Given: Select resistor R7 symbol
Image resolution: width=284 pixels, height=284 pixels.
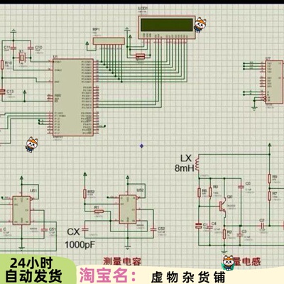Looking at the screenshot, I should click(270, 196).
